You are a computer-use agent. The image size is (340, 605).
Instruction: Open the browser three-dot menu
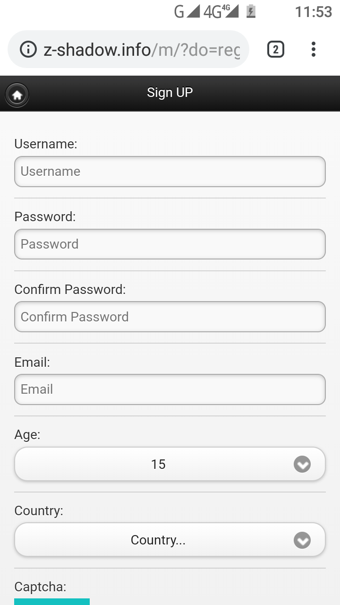pos(314,49)
